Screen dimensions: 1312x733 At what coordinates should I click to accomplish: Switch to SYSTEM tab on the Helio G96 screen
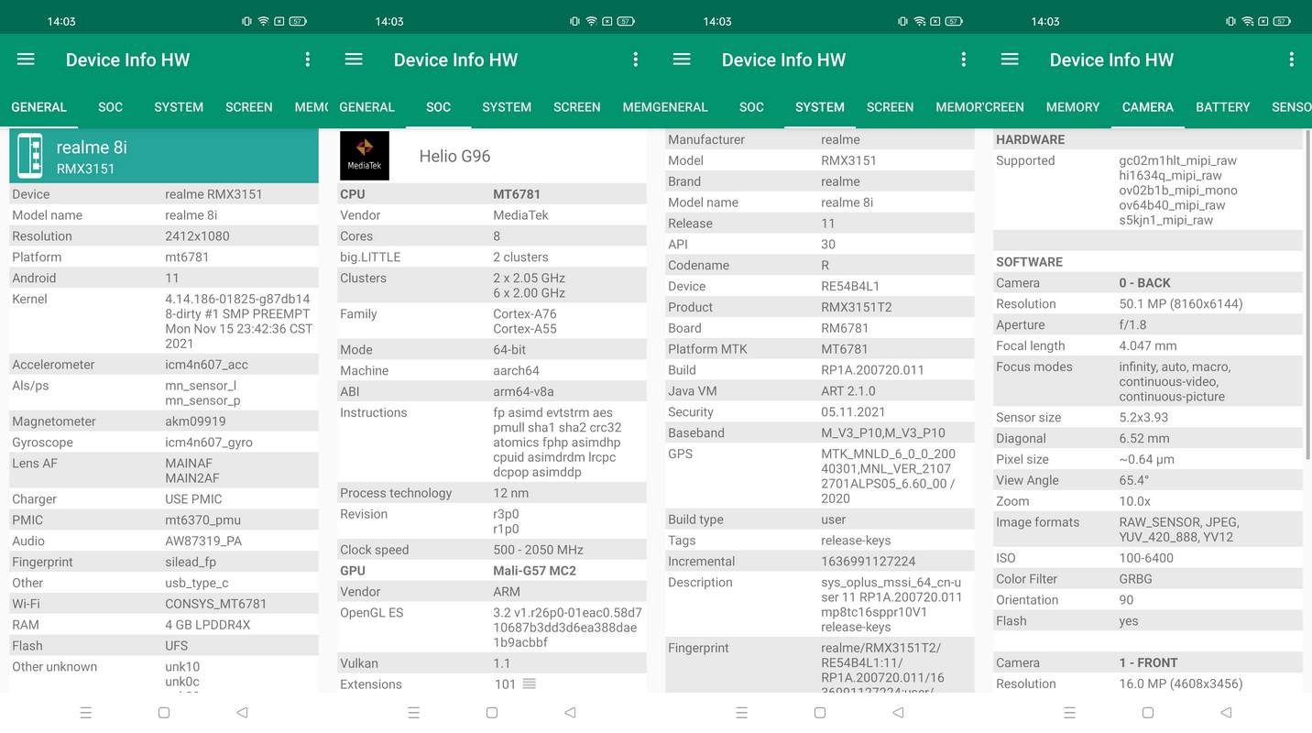[x=507, y=107]
